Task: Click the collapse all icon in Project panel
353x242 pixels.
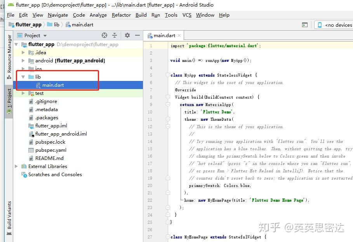Action: [x=115, y=35]
